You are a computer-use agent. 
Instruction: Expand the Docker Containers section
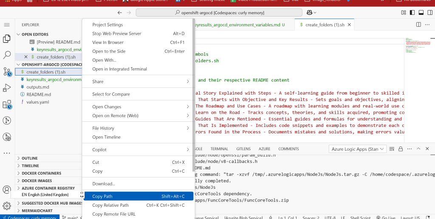click(48, 173)
